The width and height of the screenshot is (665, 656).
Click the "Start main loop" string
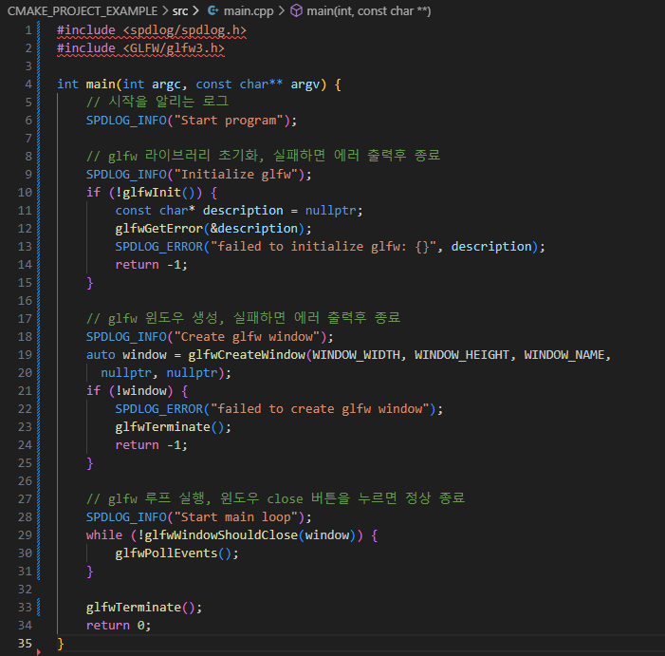(x=236, y=516)
